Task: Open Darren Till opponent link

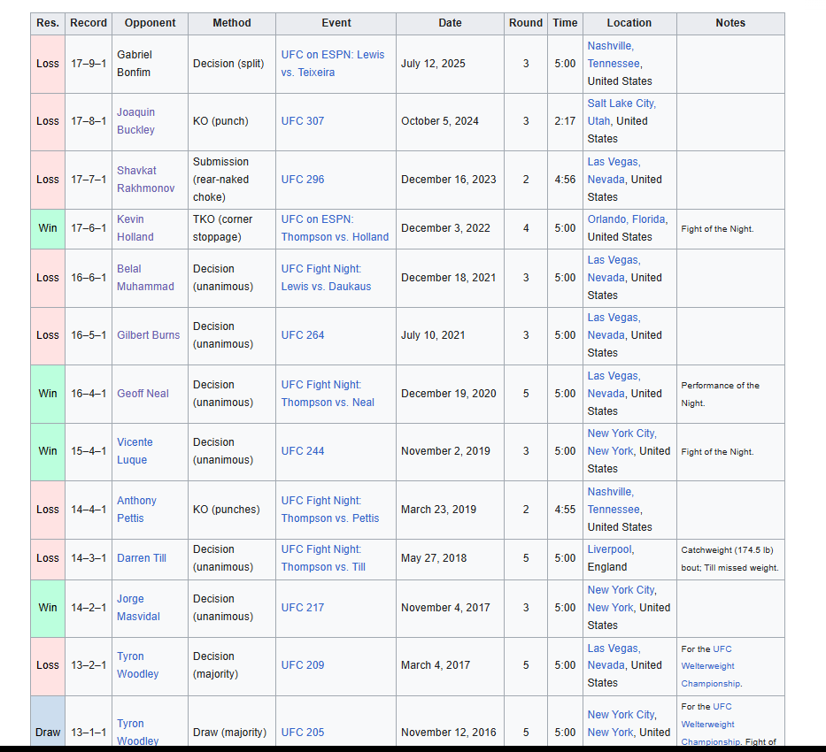Action: pos(141,558)
